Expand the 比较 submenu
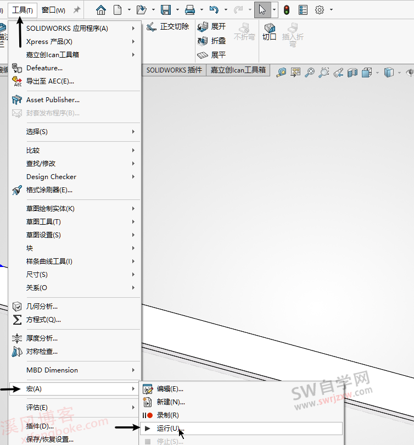The image size is (414, 445). [x=75, y=151]
